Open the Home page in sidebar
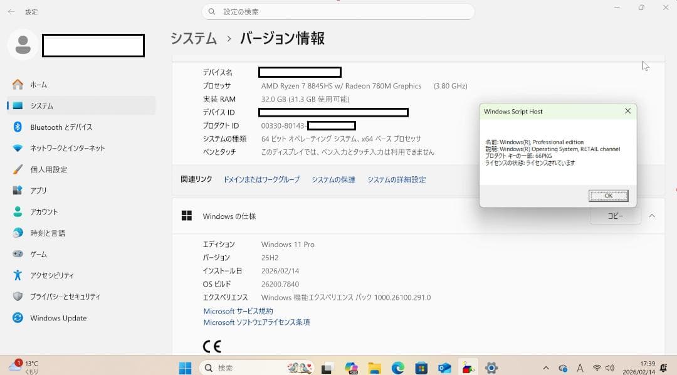 (x=81, y=85)
